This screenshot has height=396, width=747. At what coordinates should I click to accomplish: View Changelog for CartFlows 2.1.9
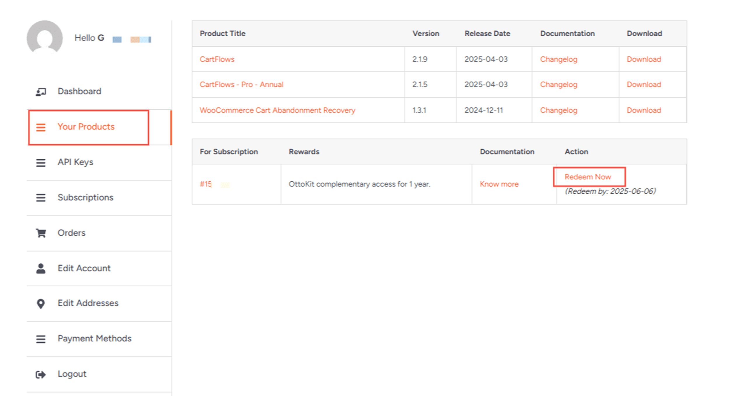click(x=558, y=59)
